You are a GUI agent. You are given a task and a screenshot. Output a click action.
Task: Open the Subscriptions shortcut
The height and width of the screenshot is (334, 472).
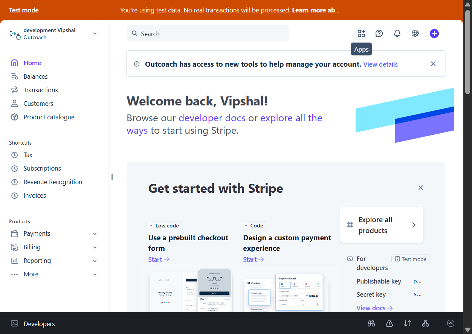[42, 168]
